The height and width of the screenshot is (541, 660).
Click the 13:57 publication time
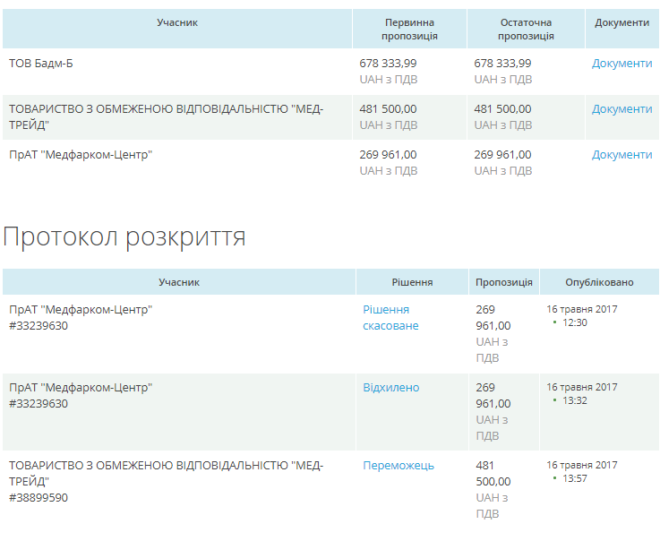pyautogui.click(x=574, y=479)
